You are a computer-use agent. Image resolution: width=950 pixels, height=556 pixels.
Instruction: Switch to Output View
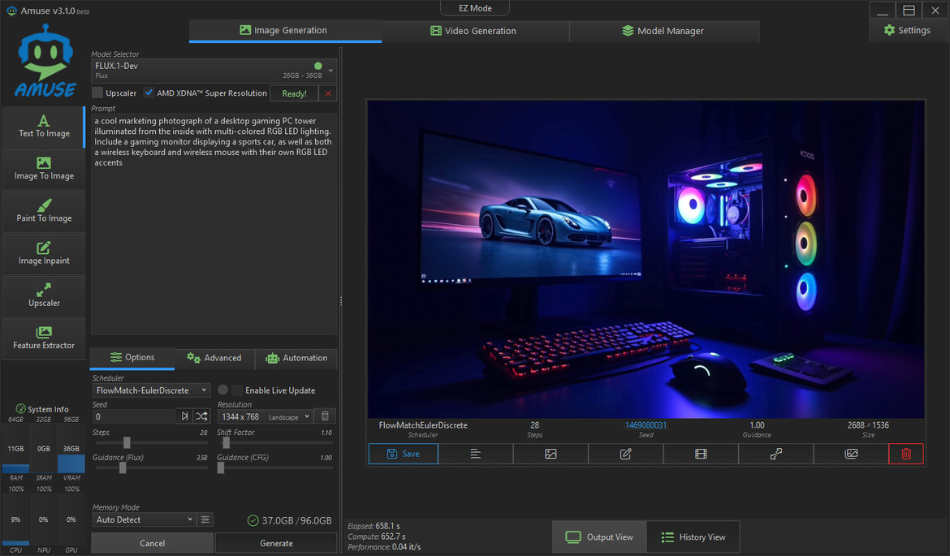pyautogui.click(x=598, y=537)
